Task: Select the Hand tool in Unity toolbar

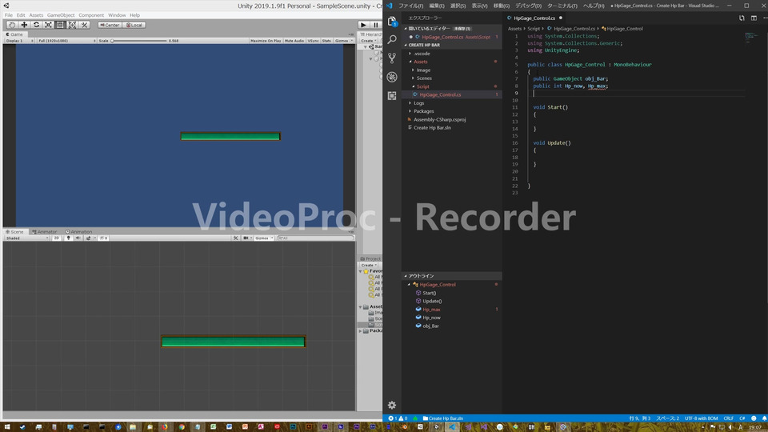Action: (x=12, y=25)
